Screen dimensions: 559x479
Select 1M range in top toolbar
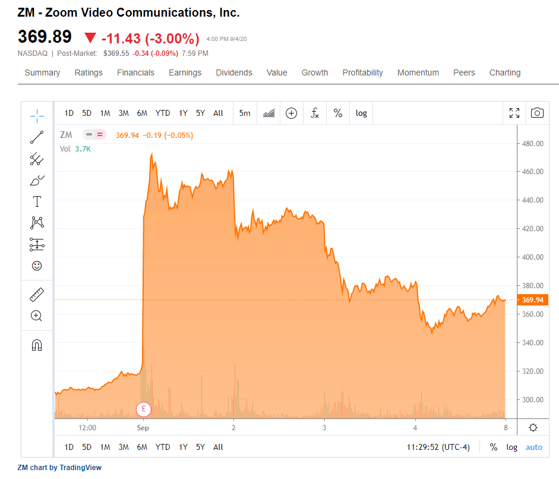tap(105, 114)
